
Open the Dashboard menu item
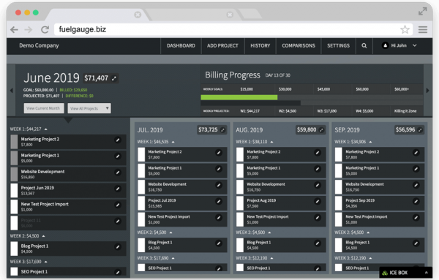[x=181, y=45]
